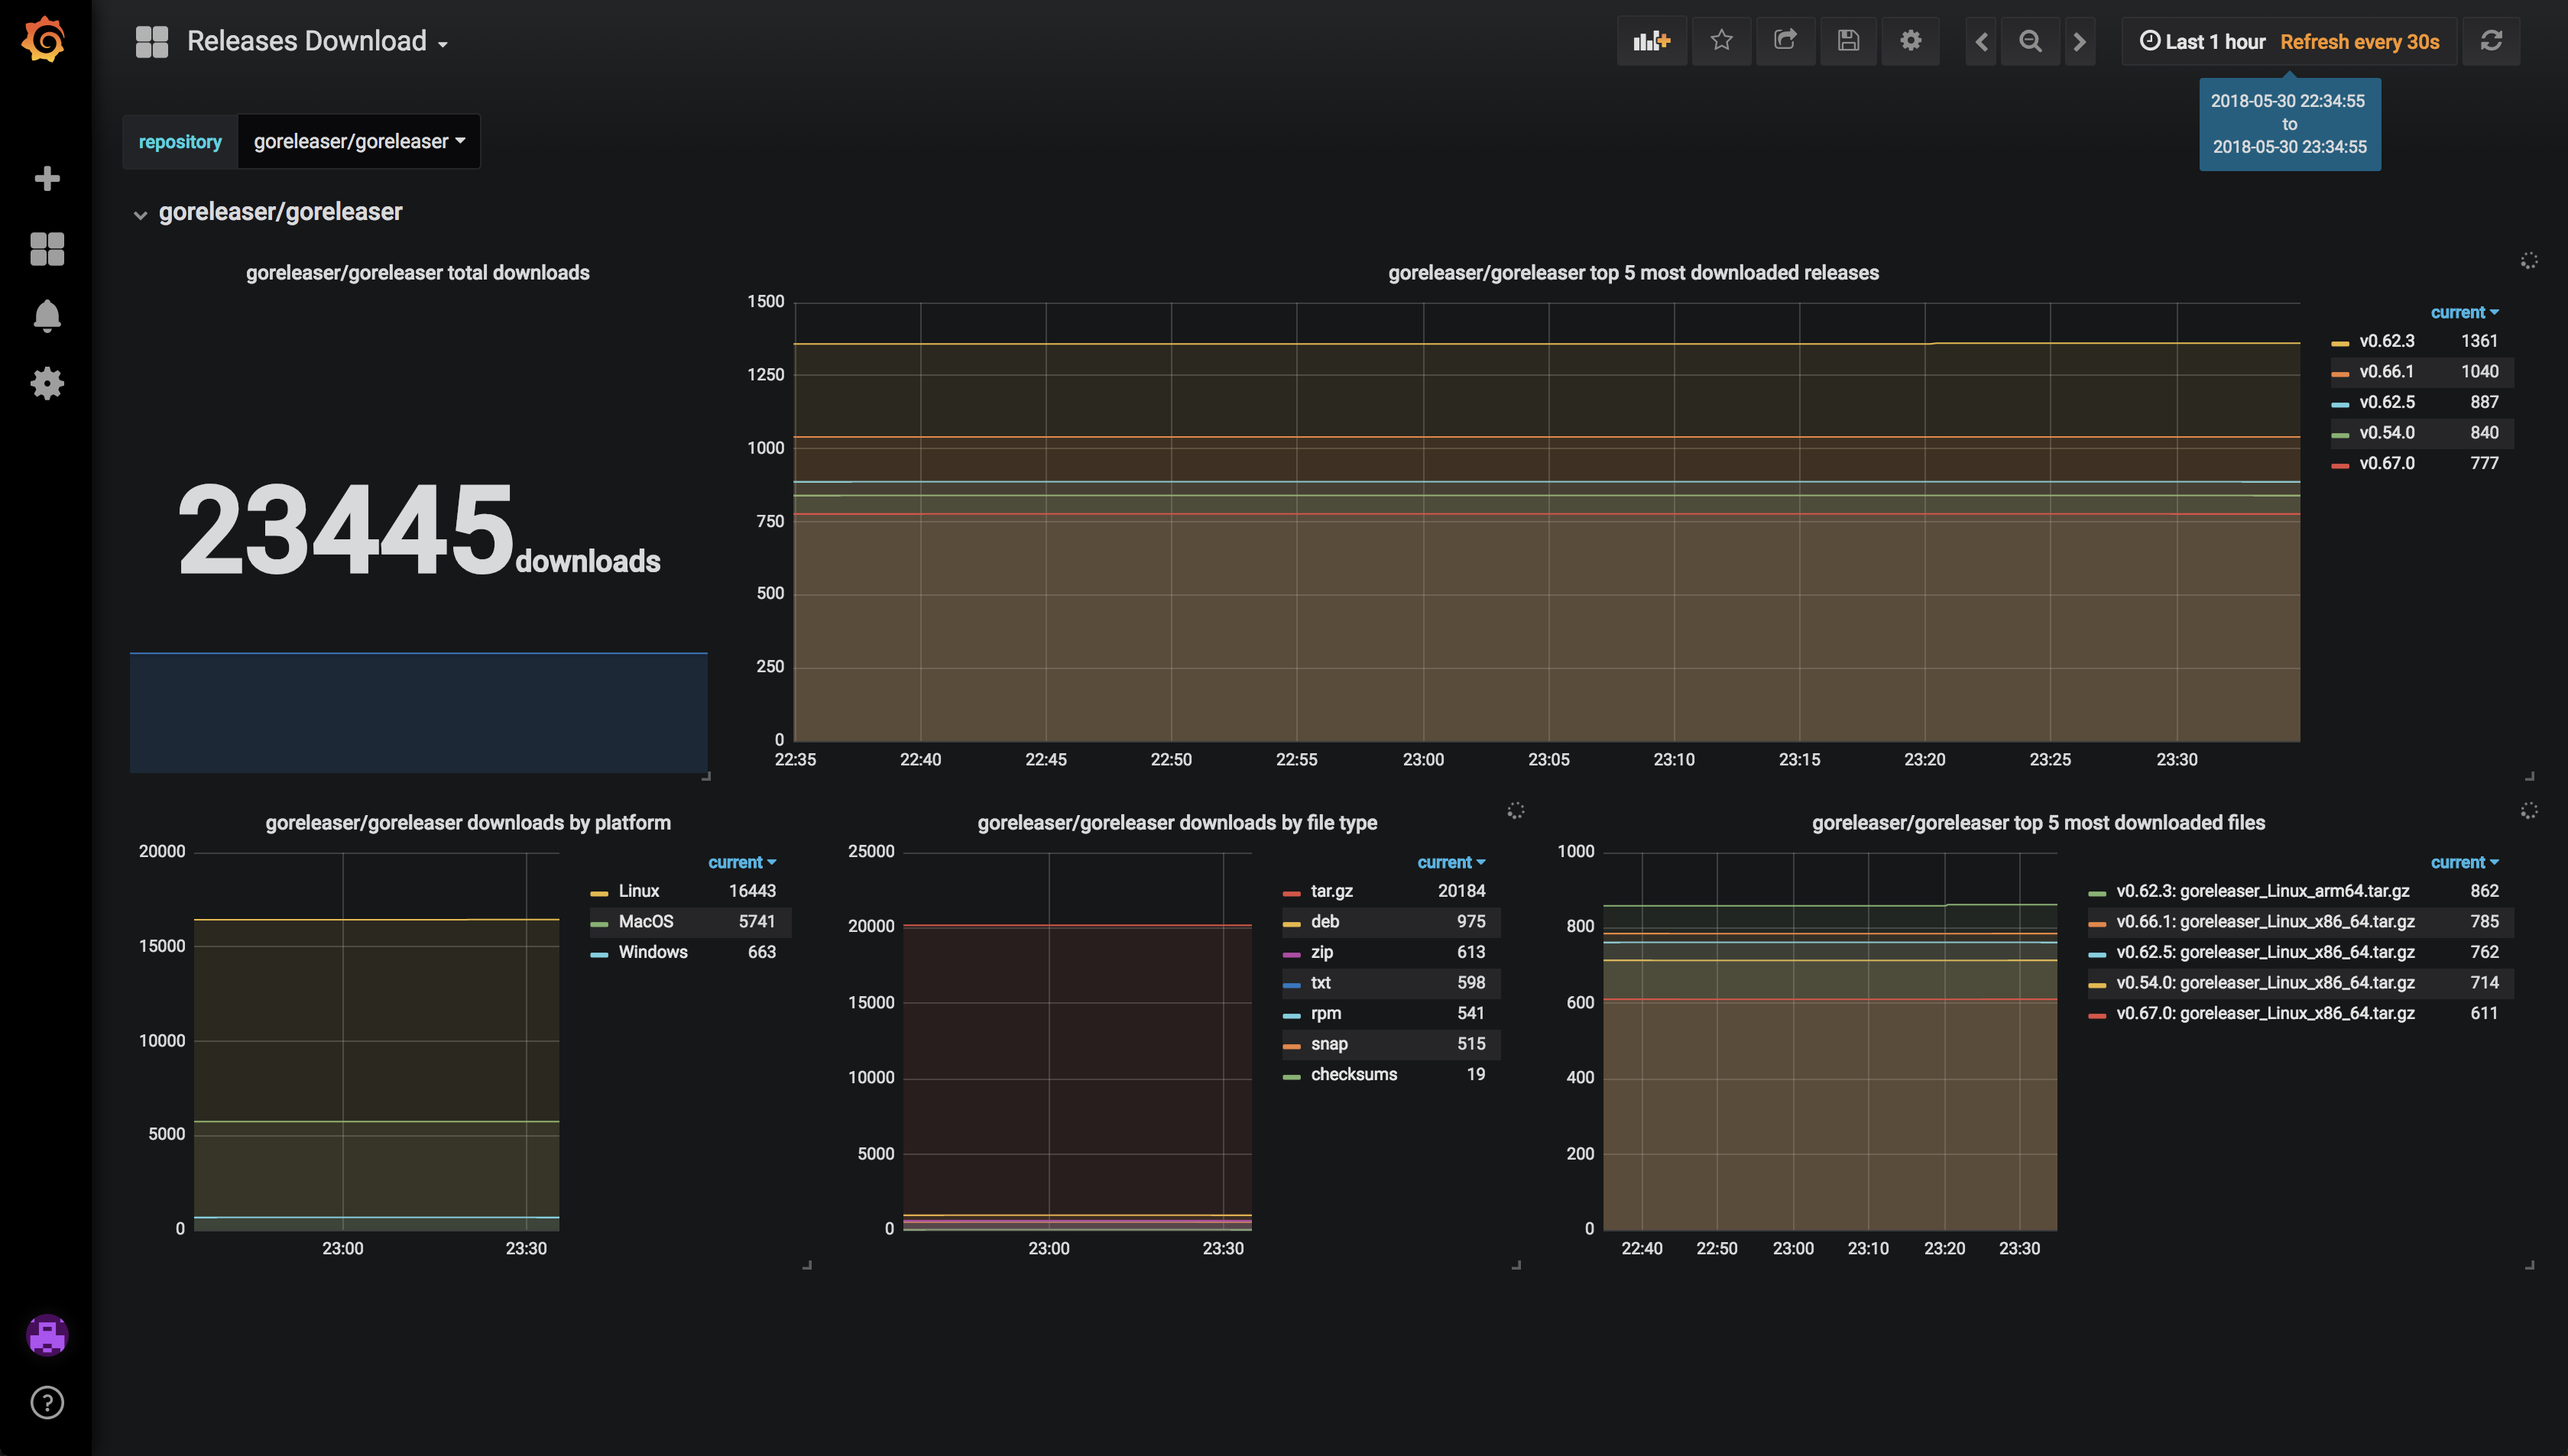
Task: Click the refresh dashboard icon
Action: [2491, 41]
